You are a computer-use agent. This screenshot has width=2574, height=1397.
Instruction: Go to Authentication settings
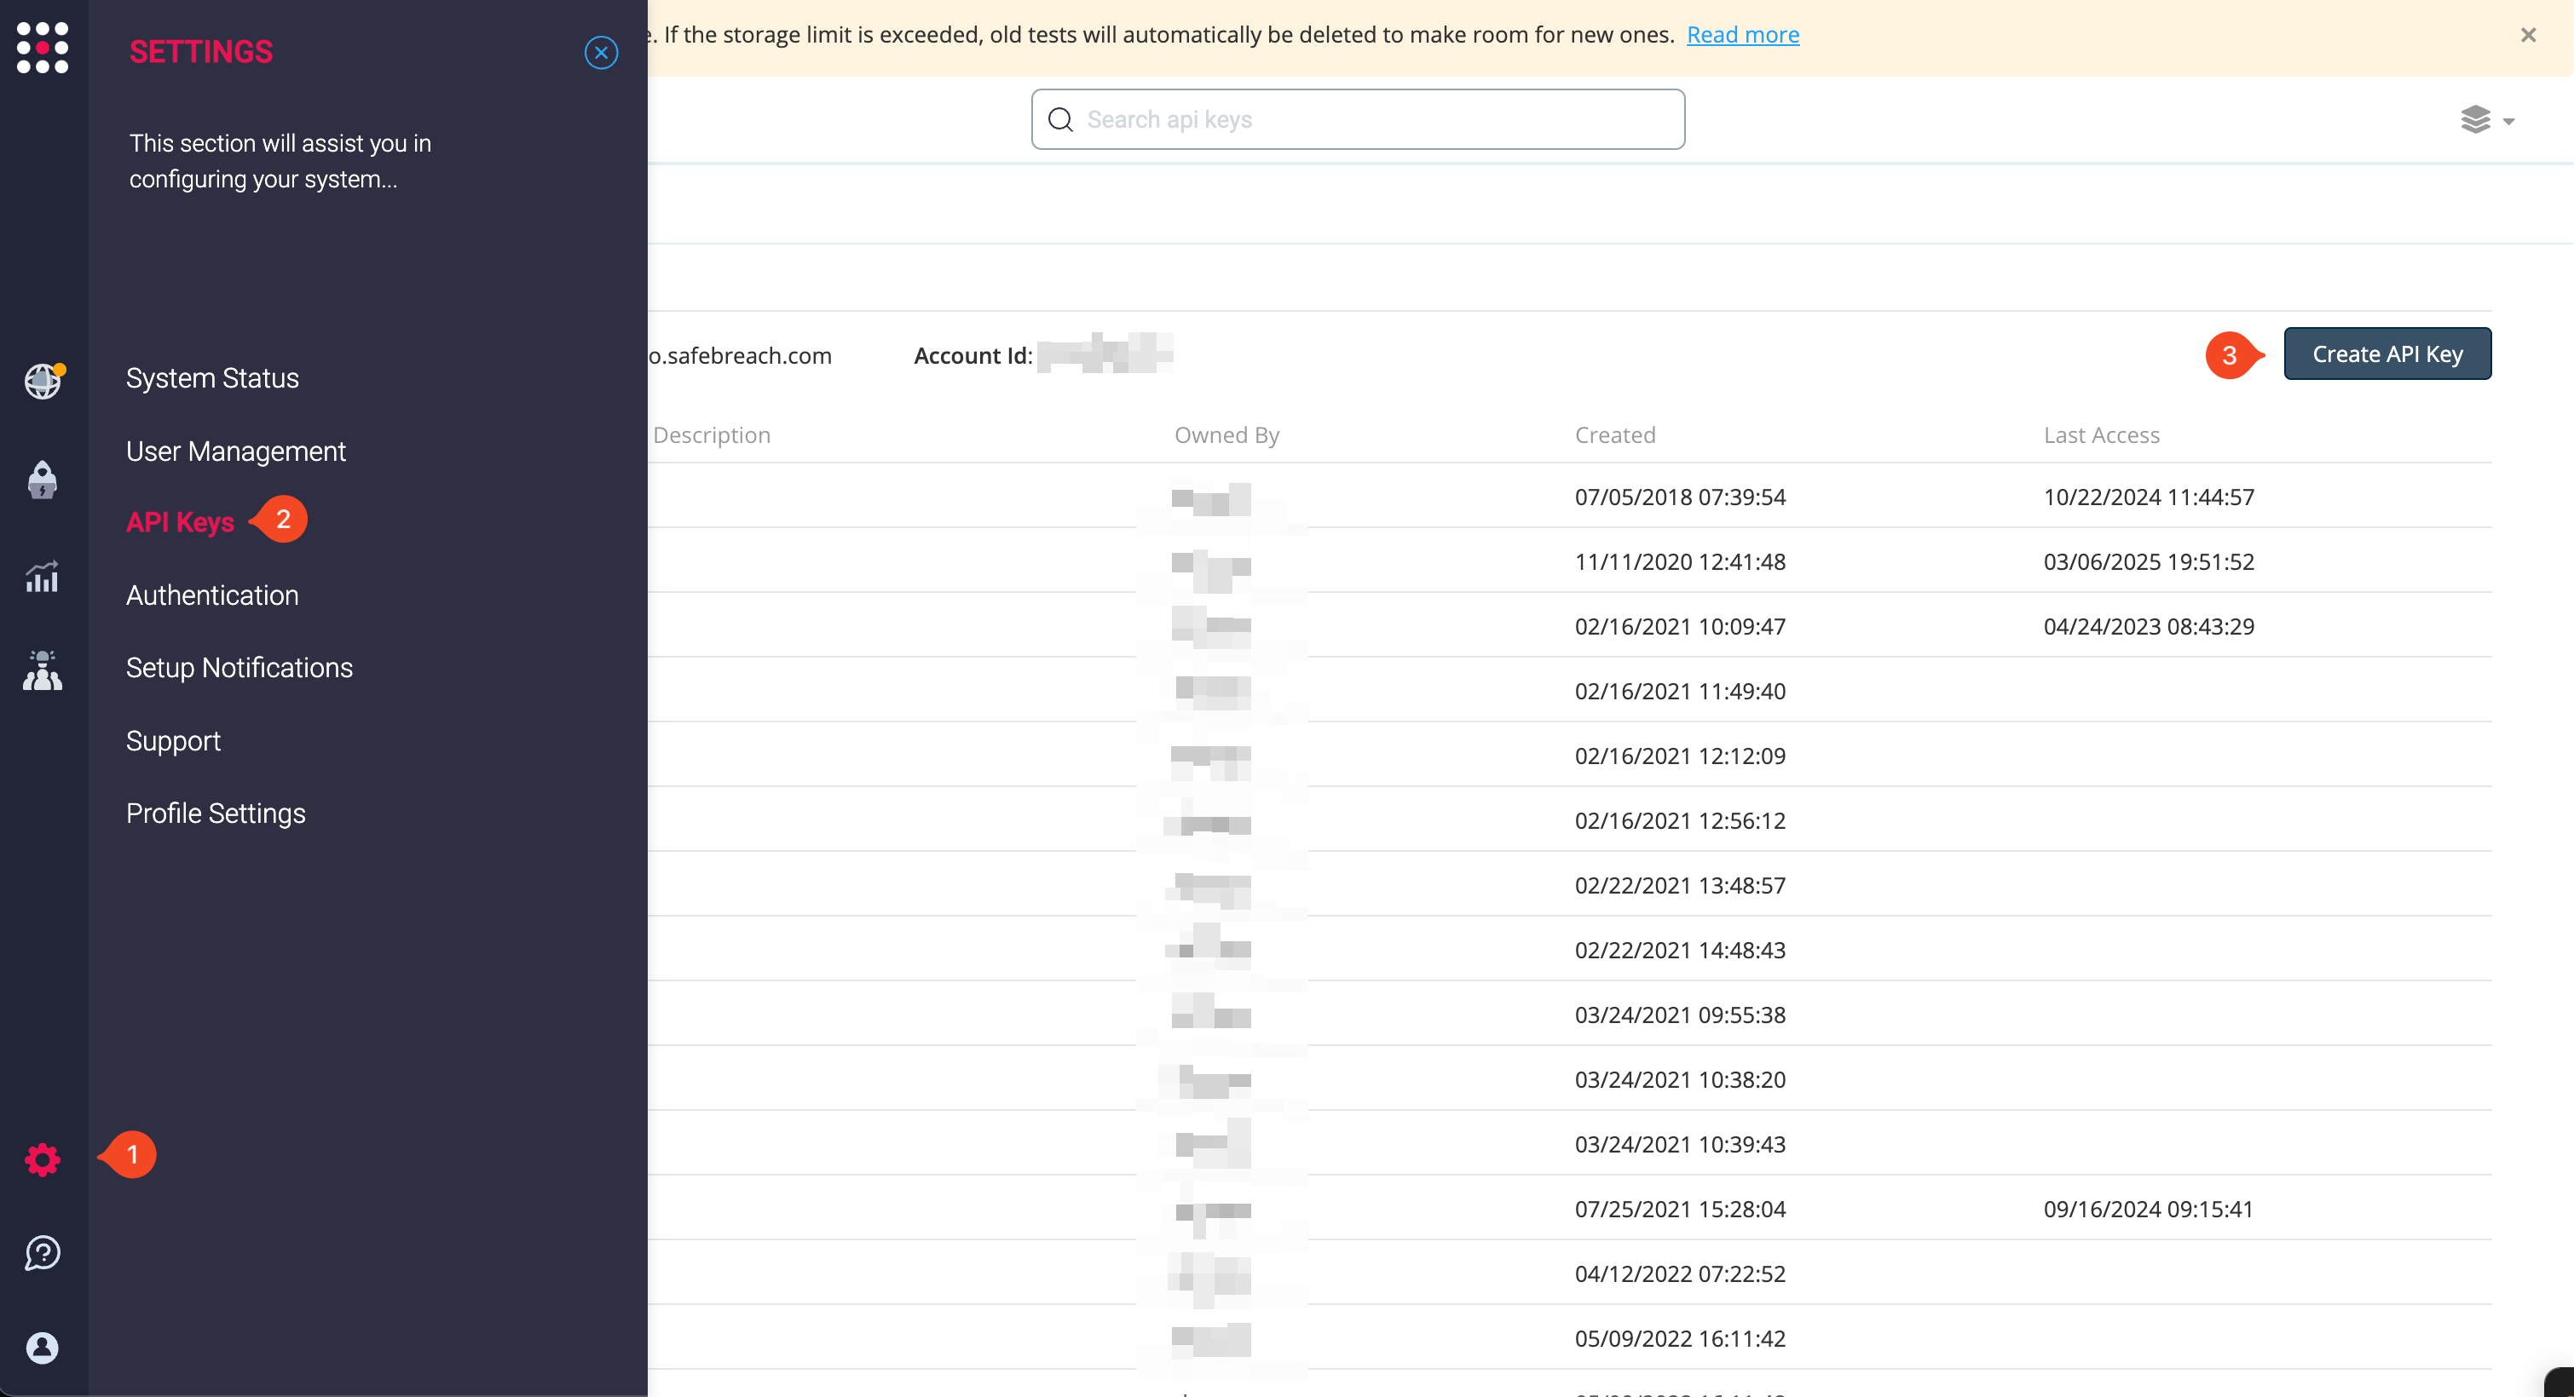point(212,595)
